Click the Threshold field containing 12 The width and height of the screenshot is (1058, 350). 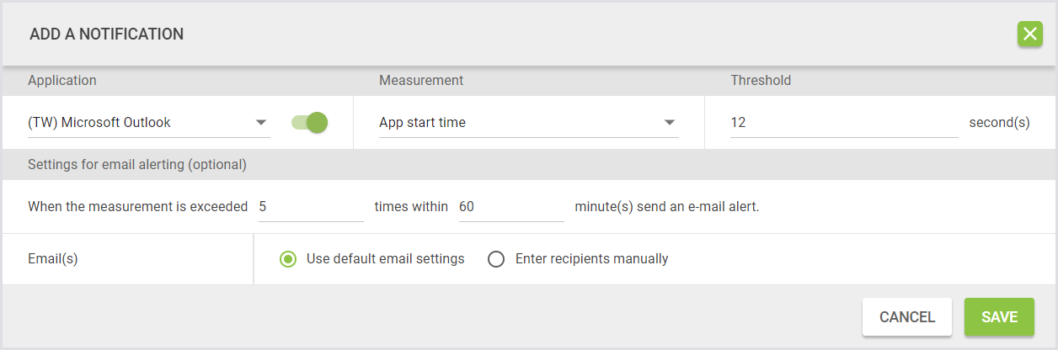(842, 123)
